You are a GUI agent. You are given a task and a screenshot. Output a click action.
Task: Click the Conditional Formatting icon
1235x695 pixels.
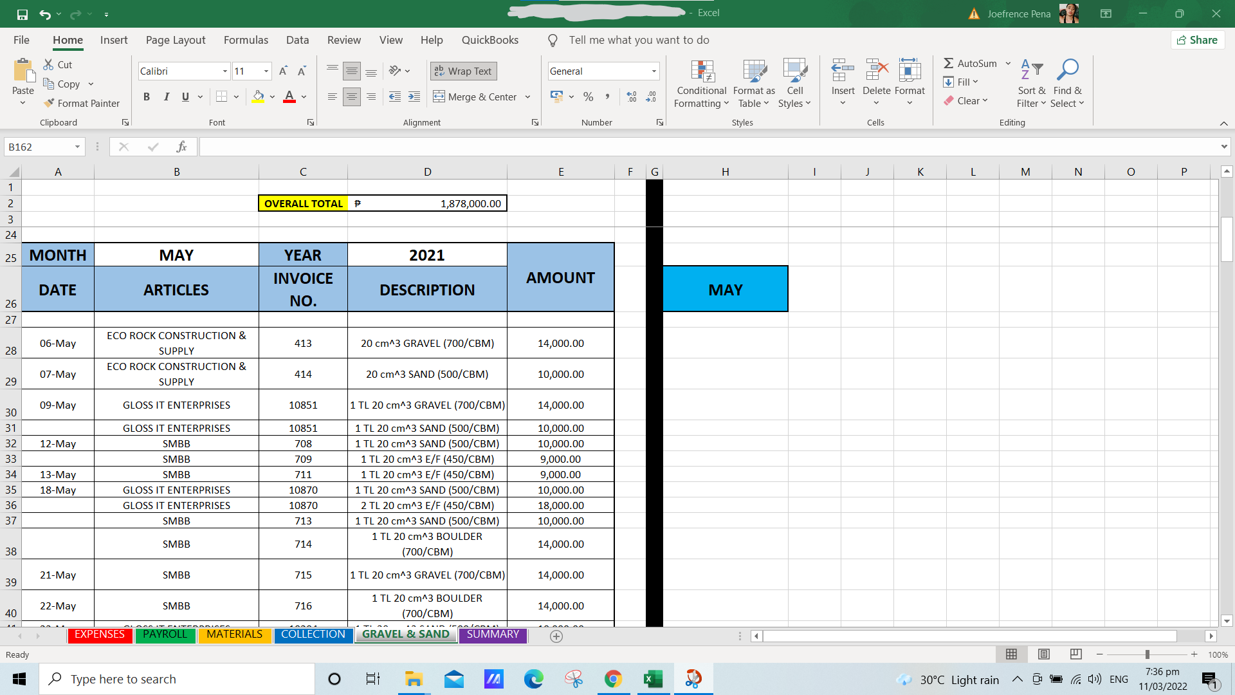pyautogui.click(x=702, y=72)
